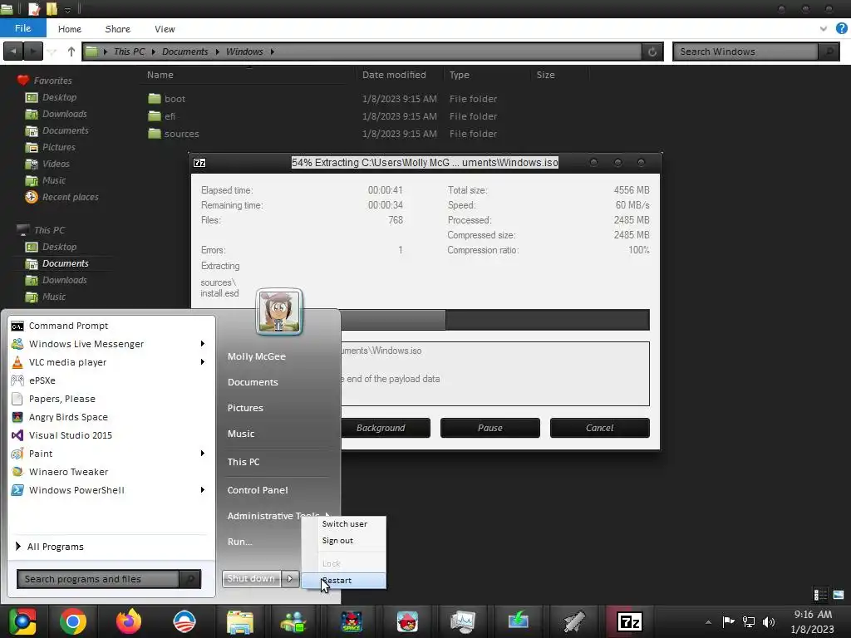Open Google Chrome from the taskbar

point(73,621)
